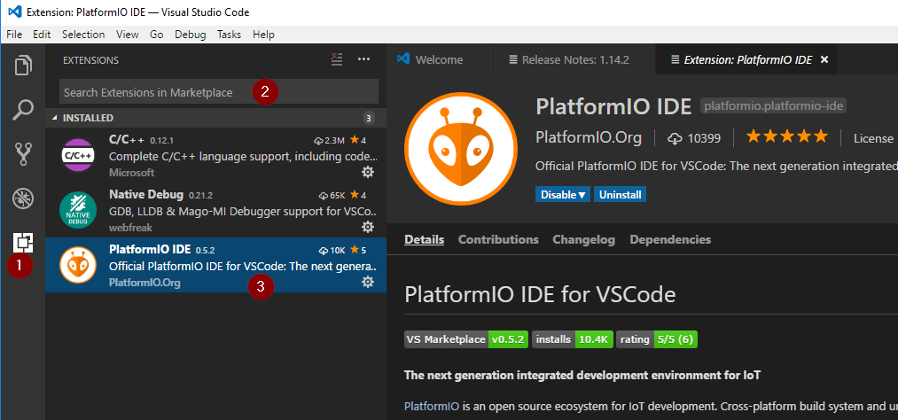Viewport: 898px width, 420px height.
Task: Show the Contributions section tab
Action: tap(498, 240)
